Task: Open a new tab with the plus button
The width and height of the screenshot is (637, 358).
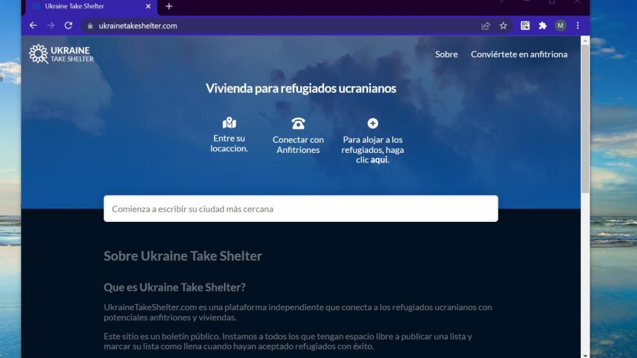Action: point(169,6)
